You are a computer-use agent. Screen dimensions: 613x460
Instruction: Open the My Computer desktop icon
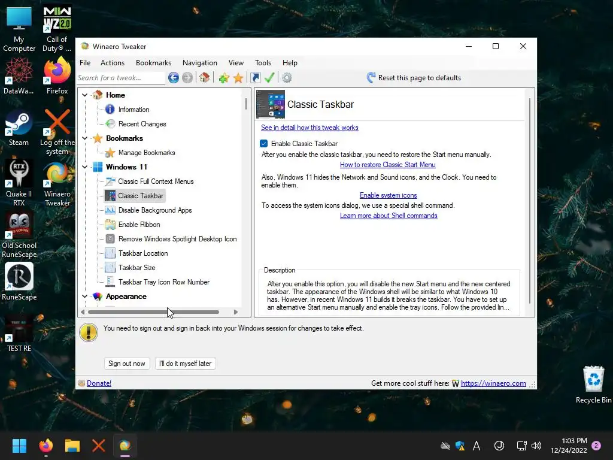tap(19, 30)
